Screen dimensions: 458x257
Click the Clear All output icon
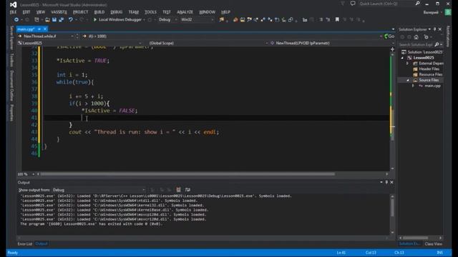pos(178,190)
